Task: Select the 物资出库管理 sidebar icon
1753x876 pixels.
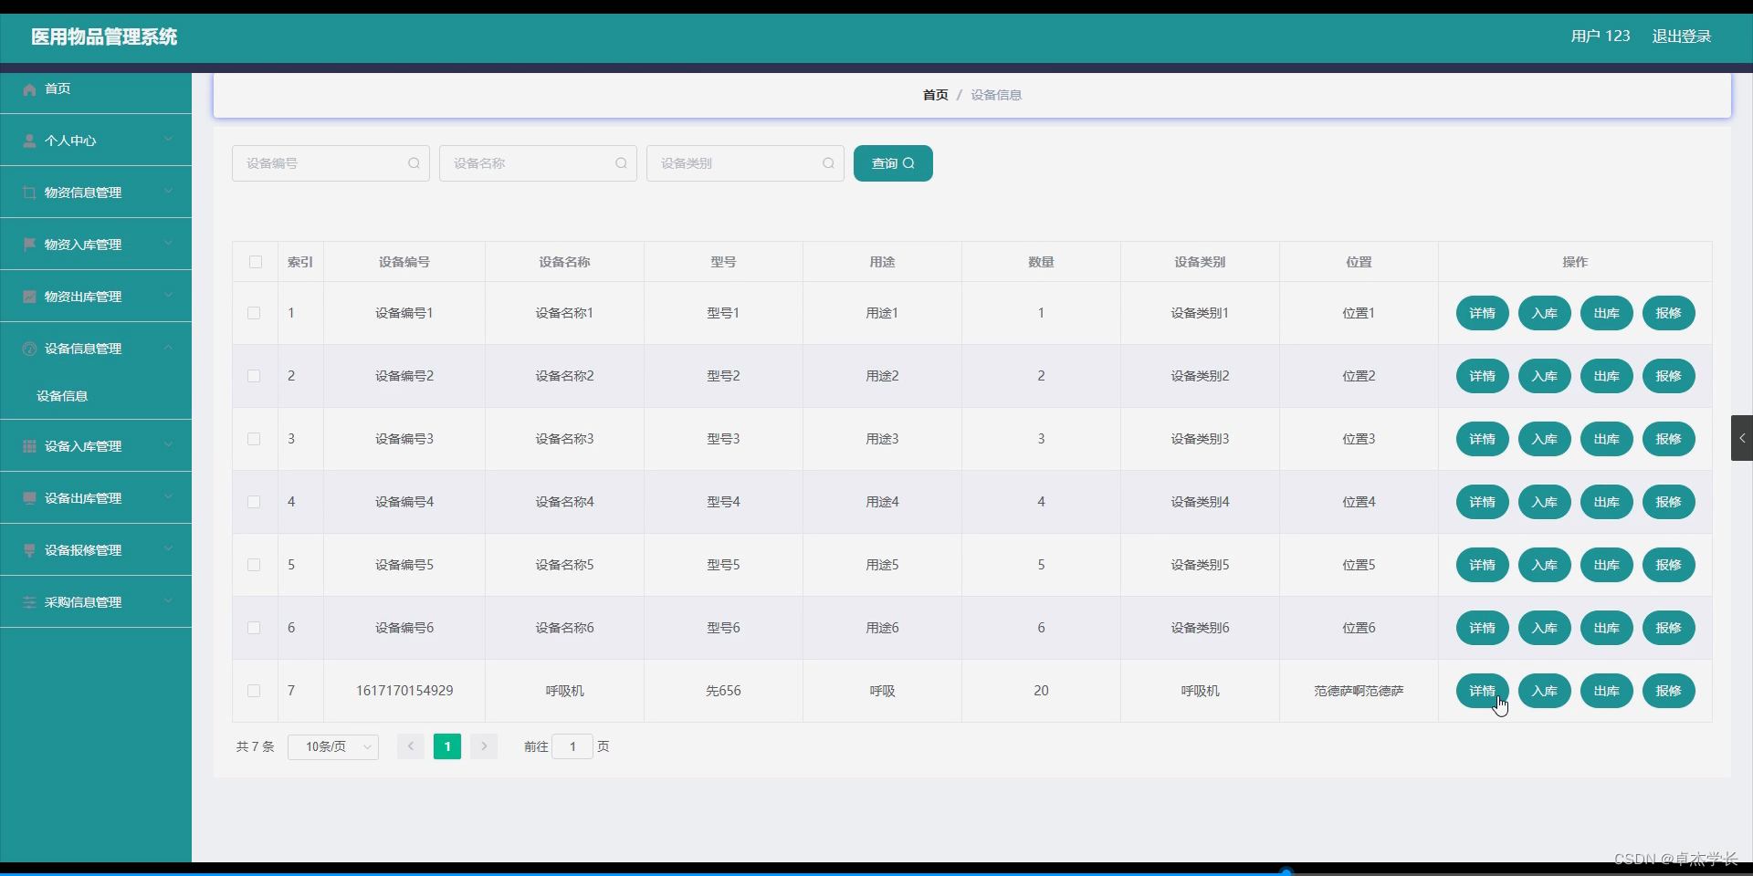Action: (30, 296)
